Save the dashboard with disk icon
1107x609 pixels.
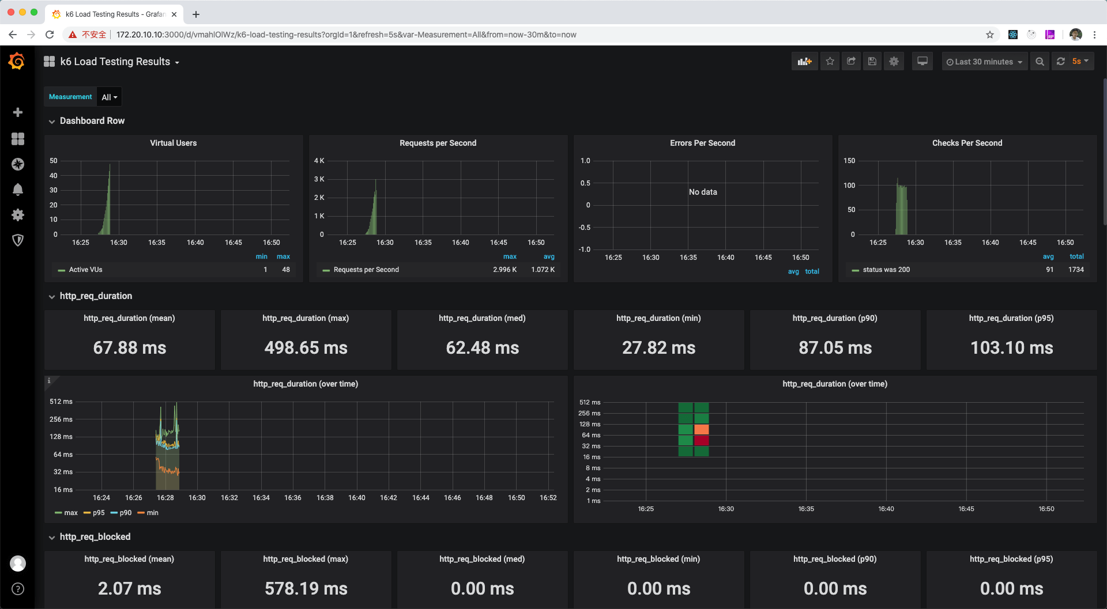pyautogui.click(x=872, y=62)
